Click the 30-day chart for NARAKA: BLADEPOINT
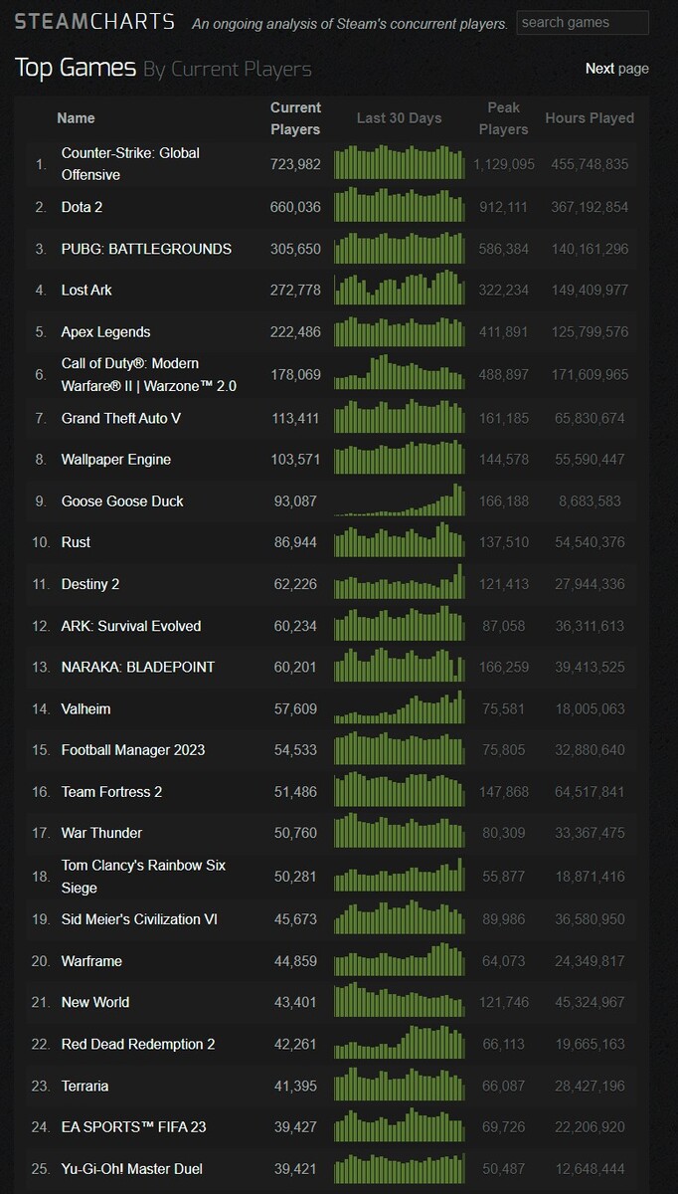The height and width of the screenshot is (1194, 678). 400,663
